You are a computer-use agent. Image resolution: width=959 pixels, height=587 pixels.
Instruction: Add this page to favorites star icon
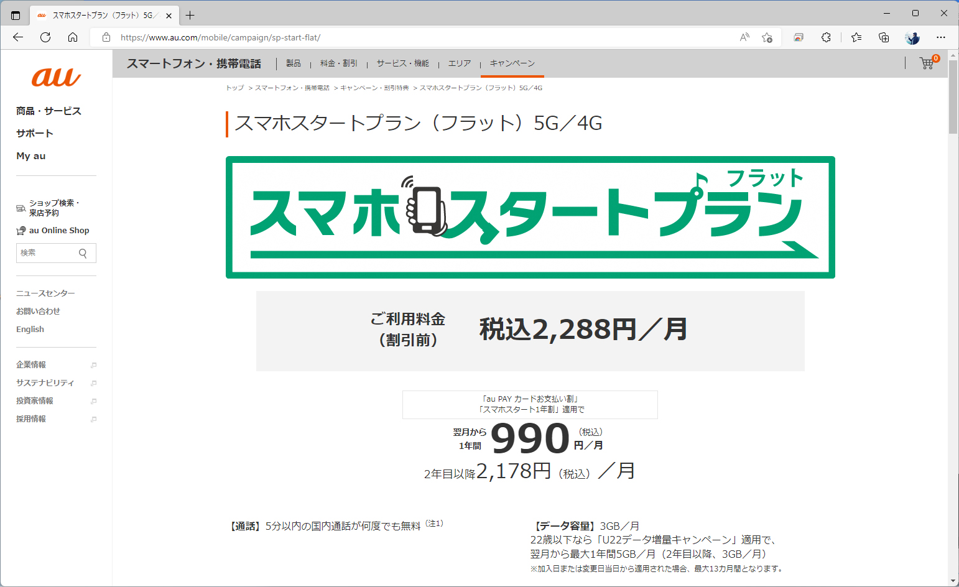click(767, 37)
